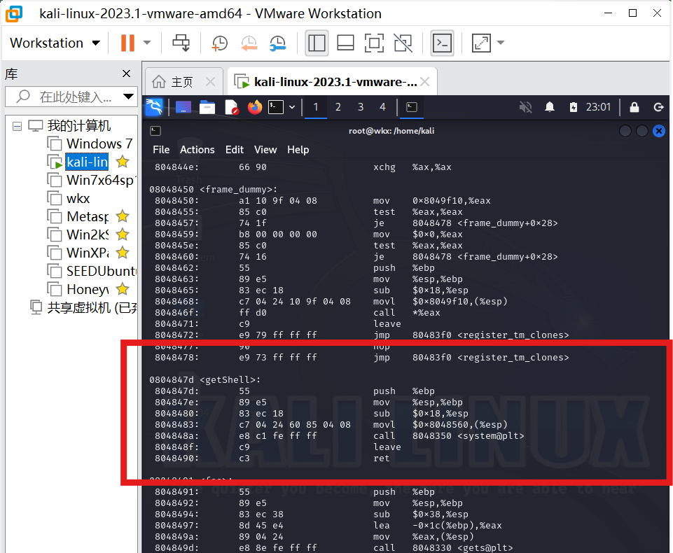The height and width of the screenshot is (553, 673).
Task: Select Win7x64sp1 VM in library
Action: click(x=92, y=180)
